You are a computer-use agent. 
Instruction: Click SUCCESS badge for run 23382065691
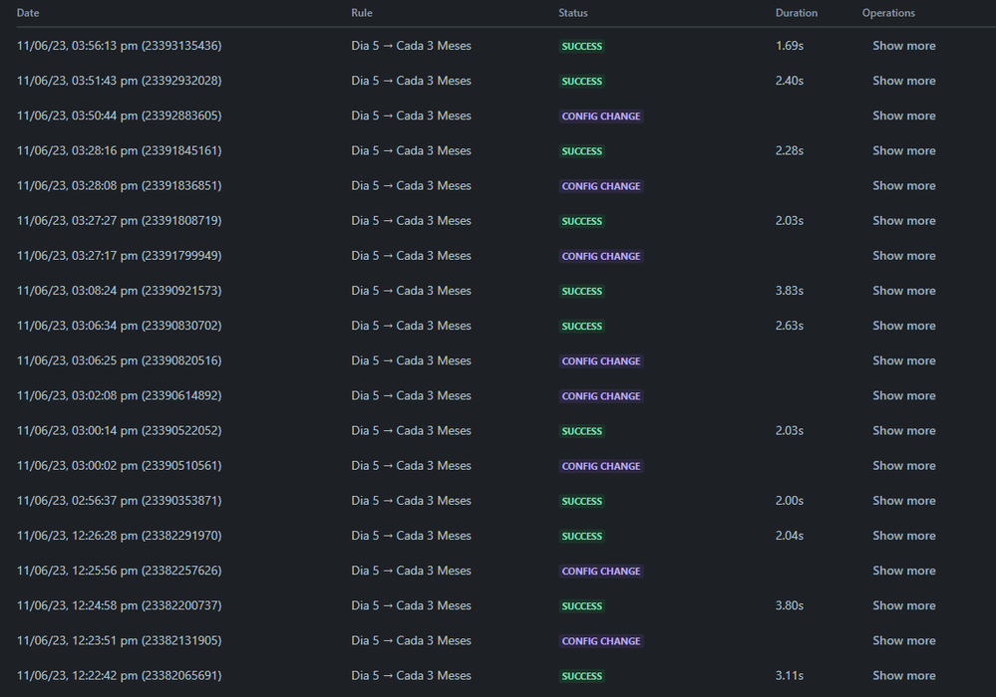point(581,676)
